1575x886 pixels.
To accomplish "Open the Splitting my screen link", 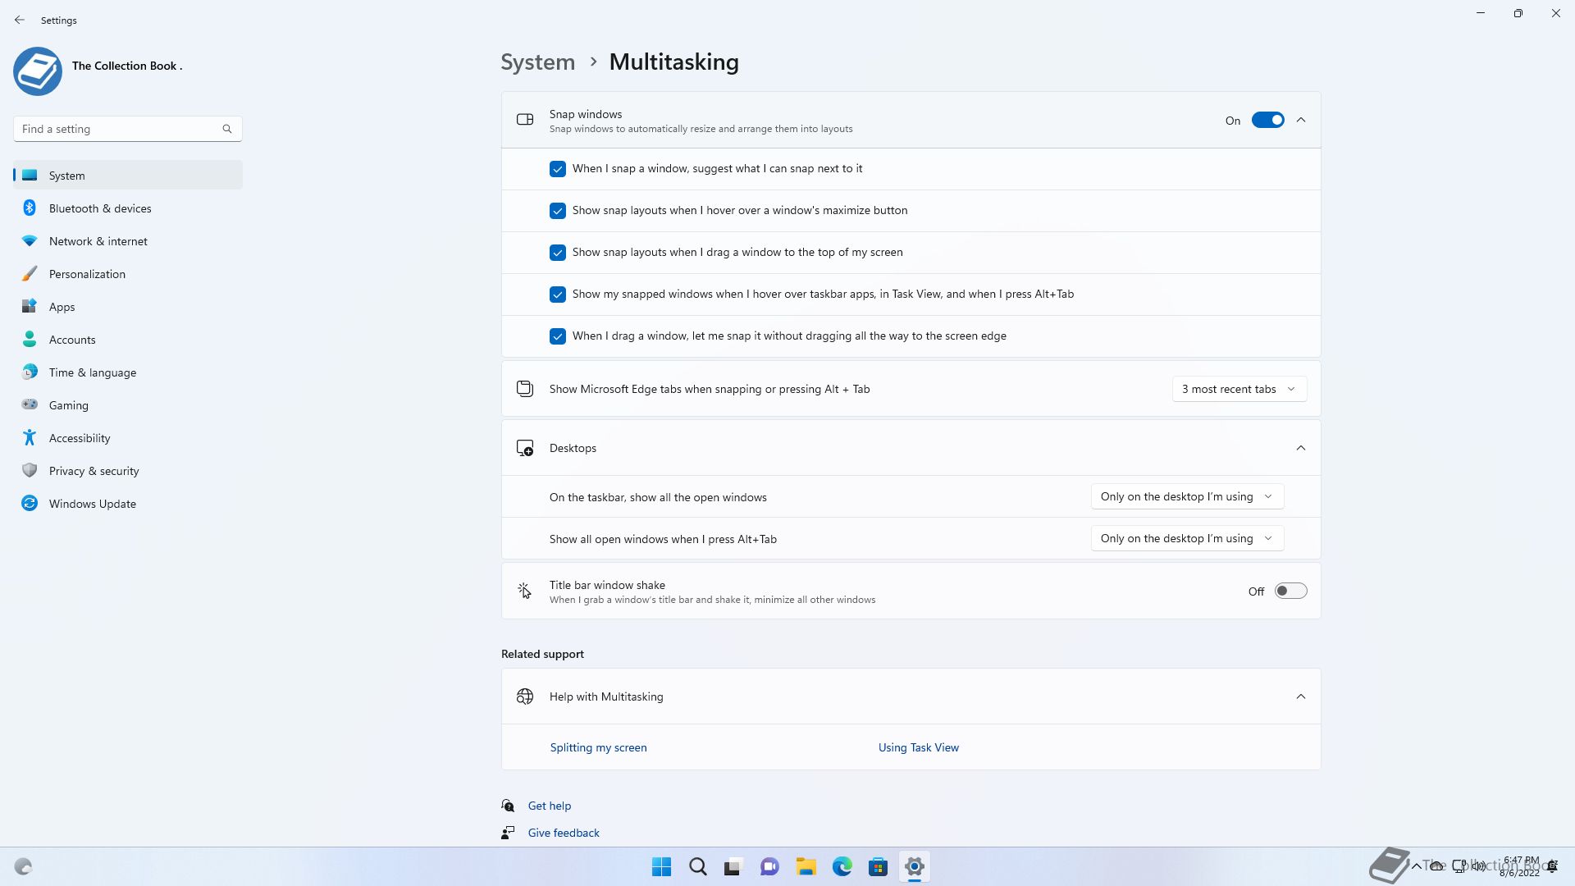I will tap(598, 747).
